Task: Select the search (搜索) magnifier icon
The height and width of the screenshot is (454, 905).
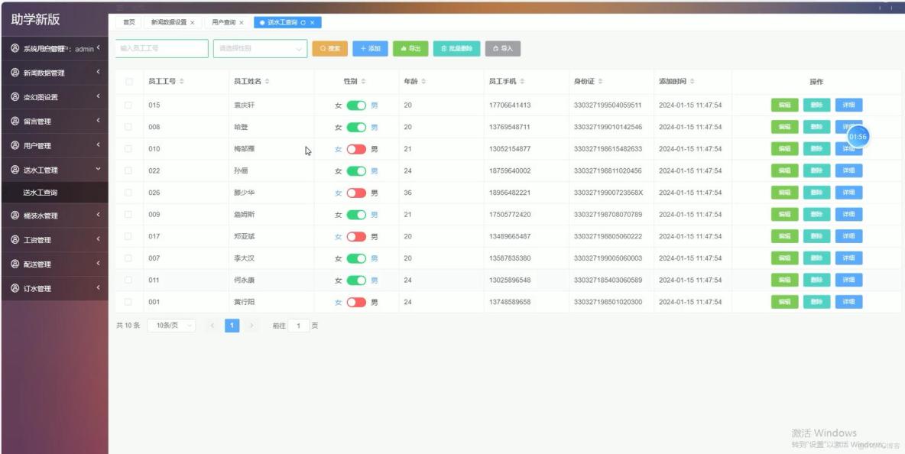Action: (323, 48)
